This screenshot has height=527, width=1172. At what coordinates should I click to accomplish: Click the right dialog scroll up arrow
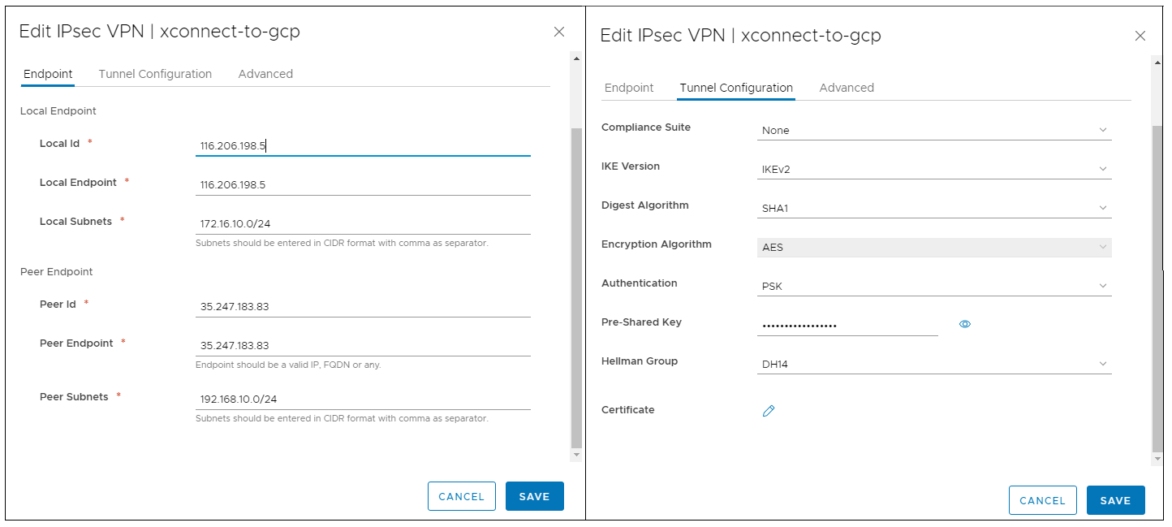pyautogui.click(x=1157, y=63)
